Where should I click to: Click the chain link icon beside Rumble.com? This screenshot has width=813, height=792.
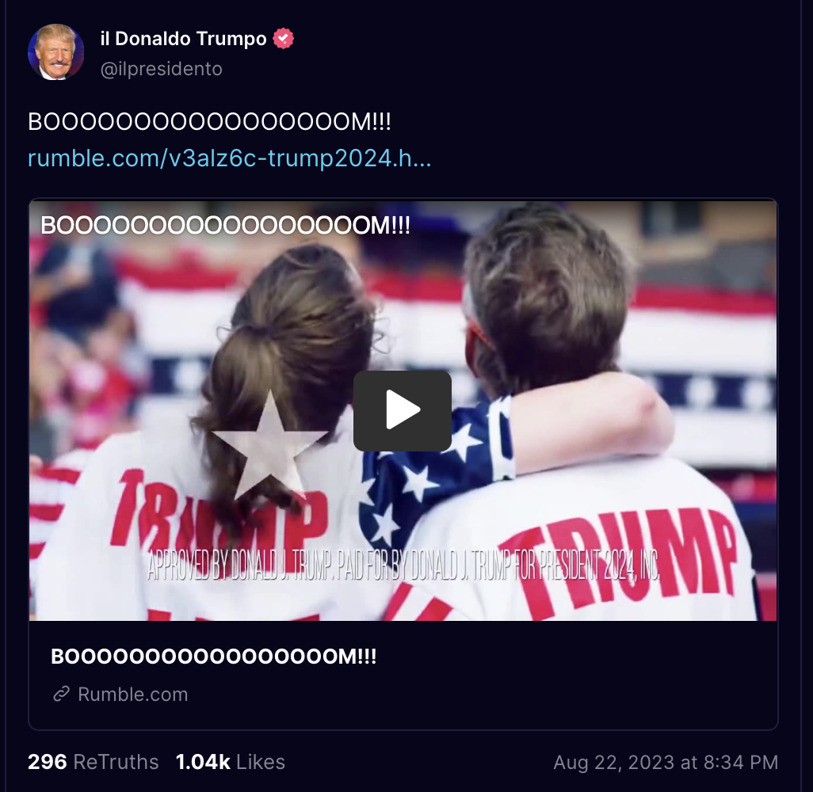pyautogui.click(x=62, y=694)
